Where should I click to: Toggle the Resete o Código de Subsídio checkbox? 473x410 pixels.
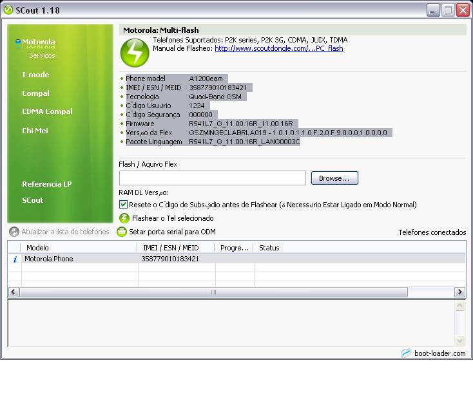click(x=123, y=205)
